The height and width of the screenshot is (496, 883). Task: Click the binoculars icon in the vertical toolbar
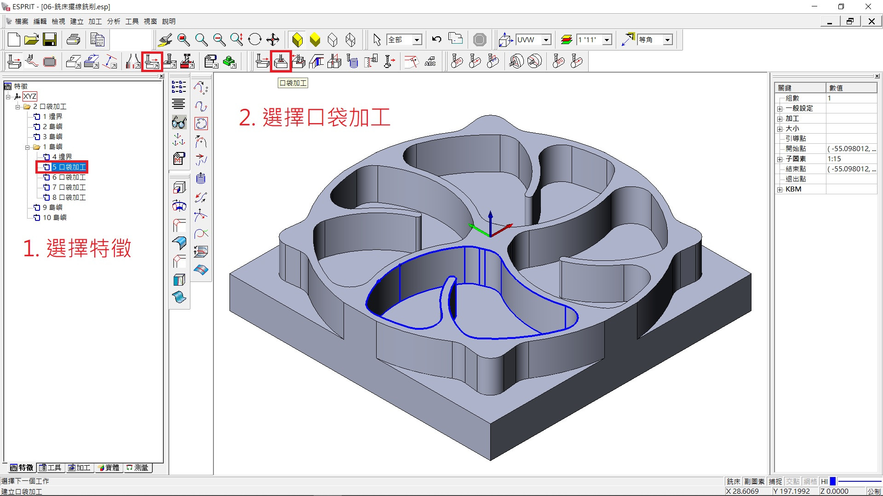(x=179, y=123)
